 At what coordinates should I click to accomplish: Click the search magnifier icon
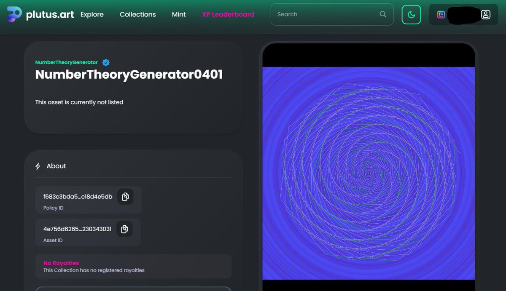pyautogui.click(x=383, y=14)
